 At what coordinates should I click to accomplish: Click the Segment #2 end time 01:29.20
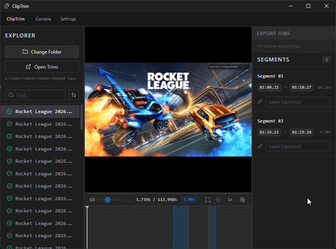point(302,132)
